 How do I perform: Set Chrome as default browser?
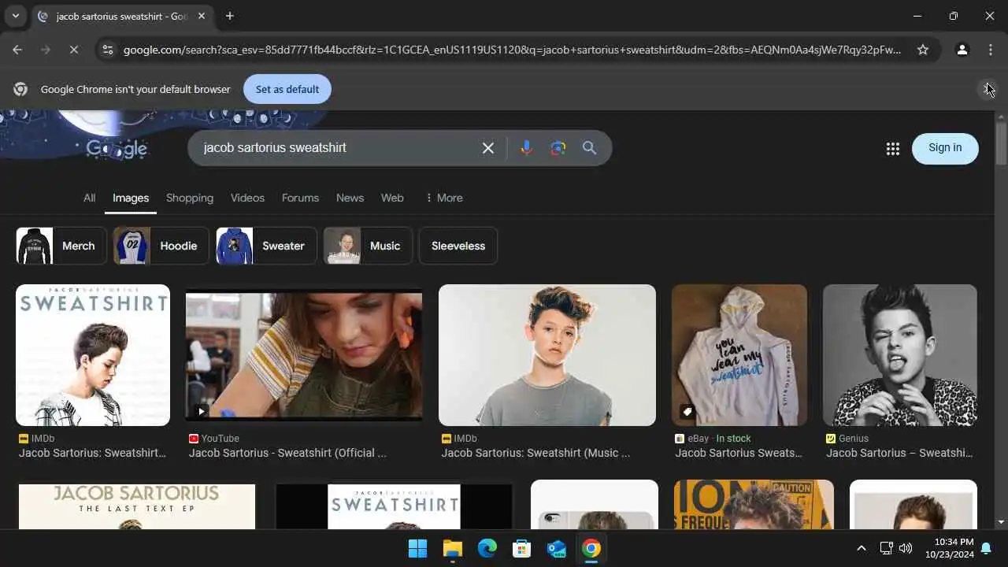pos(287,89)
